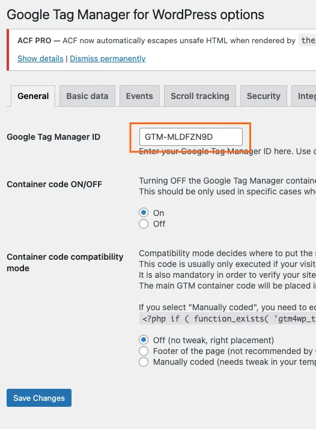The width and height of the screenshot is (316, 429).
Task: Click the Container code compatibility mode label
Action: pos(65,262)
